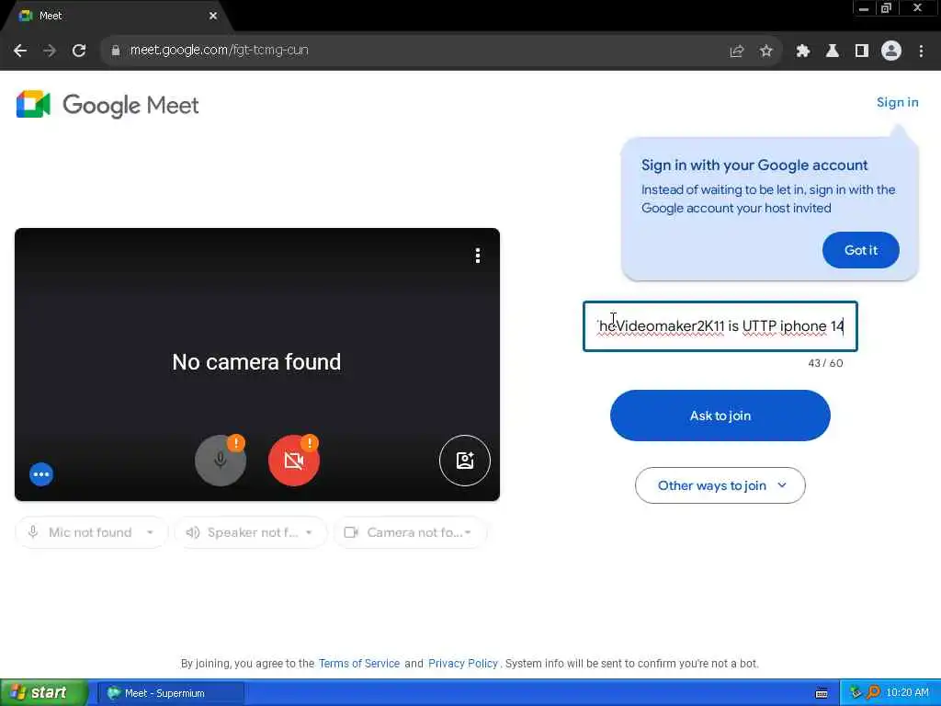Click the browser forward arrow

click(x=50, y=51)
